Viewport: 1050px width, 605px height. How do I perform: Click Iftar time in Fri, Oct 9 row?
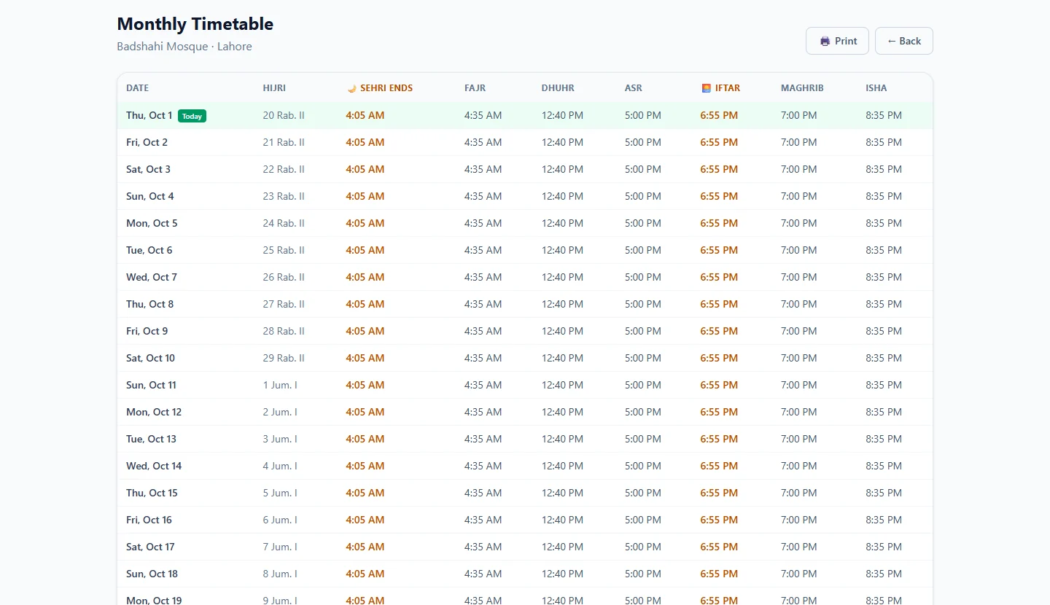(x=719, y=331)
